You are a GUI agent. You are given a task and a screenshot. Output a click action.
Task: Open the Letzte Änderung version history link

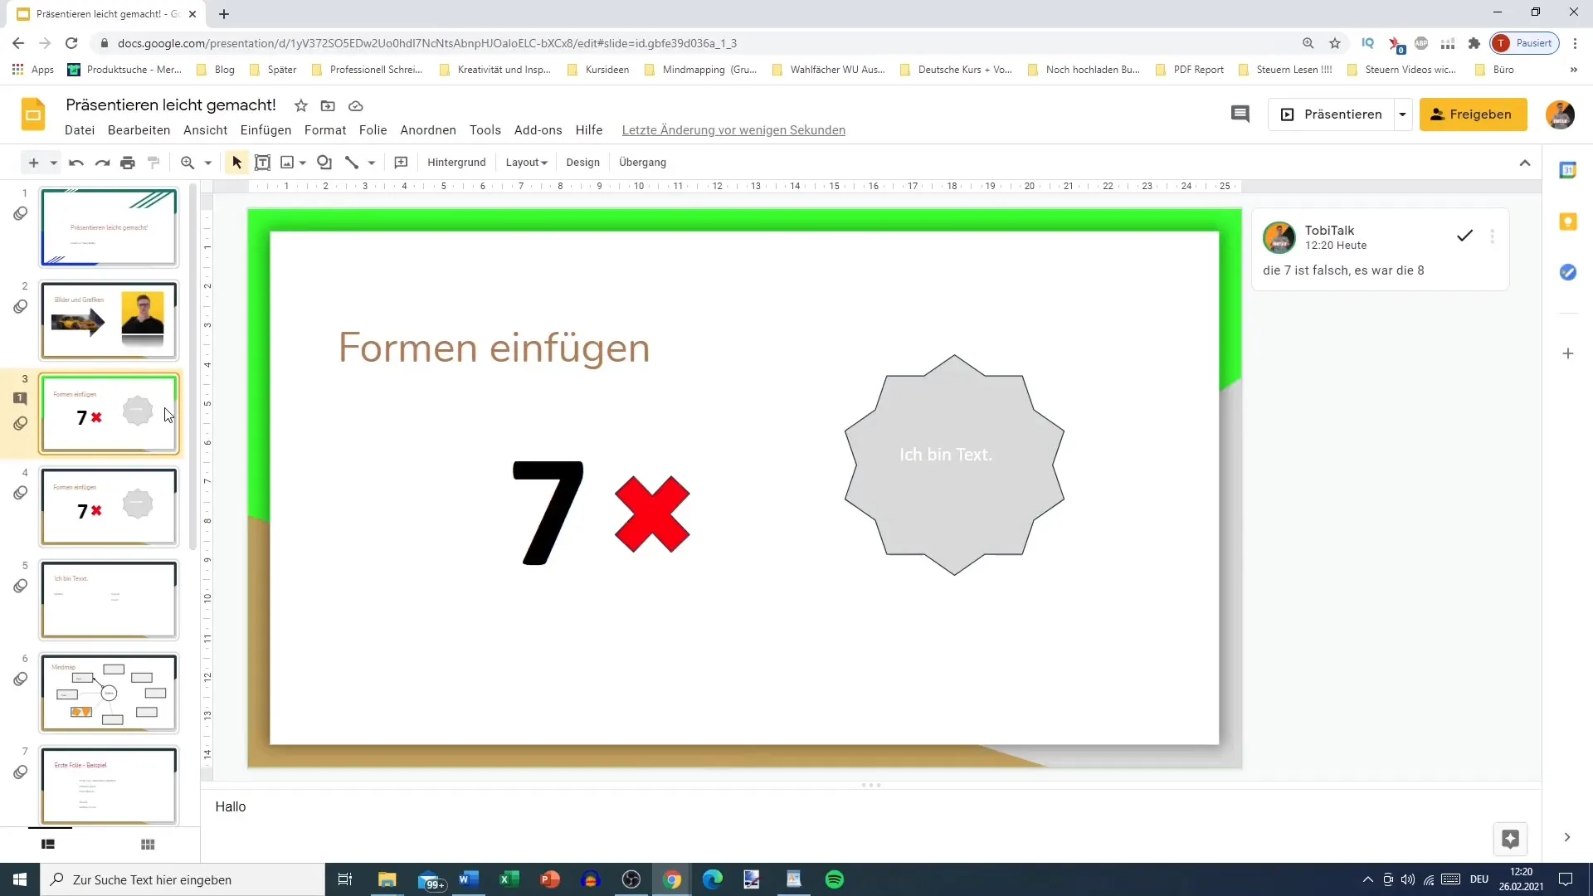(x=733, y=130)
